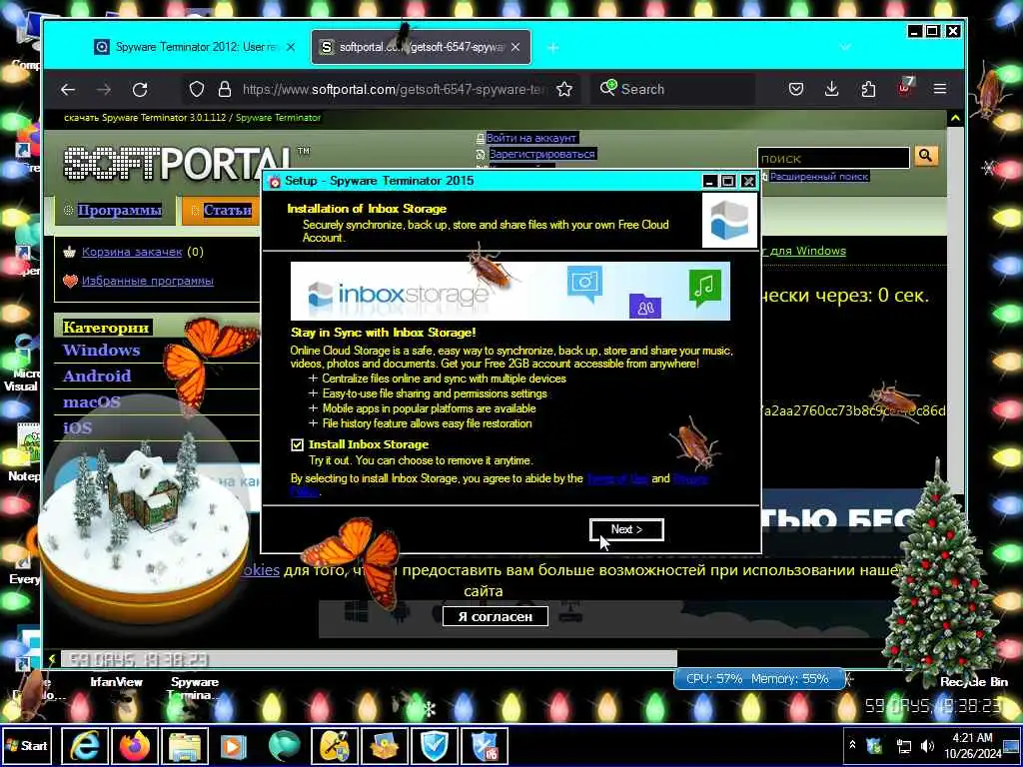Click the Firefox address bar URL
This screenshot has height=767, width=1023.
pyautogui.click(x=394, y=89)
